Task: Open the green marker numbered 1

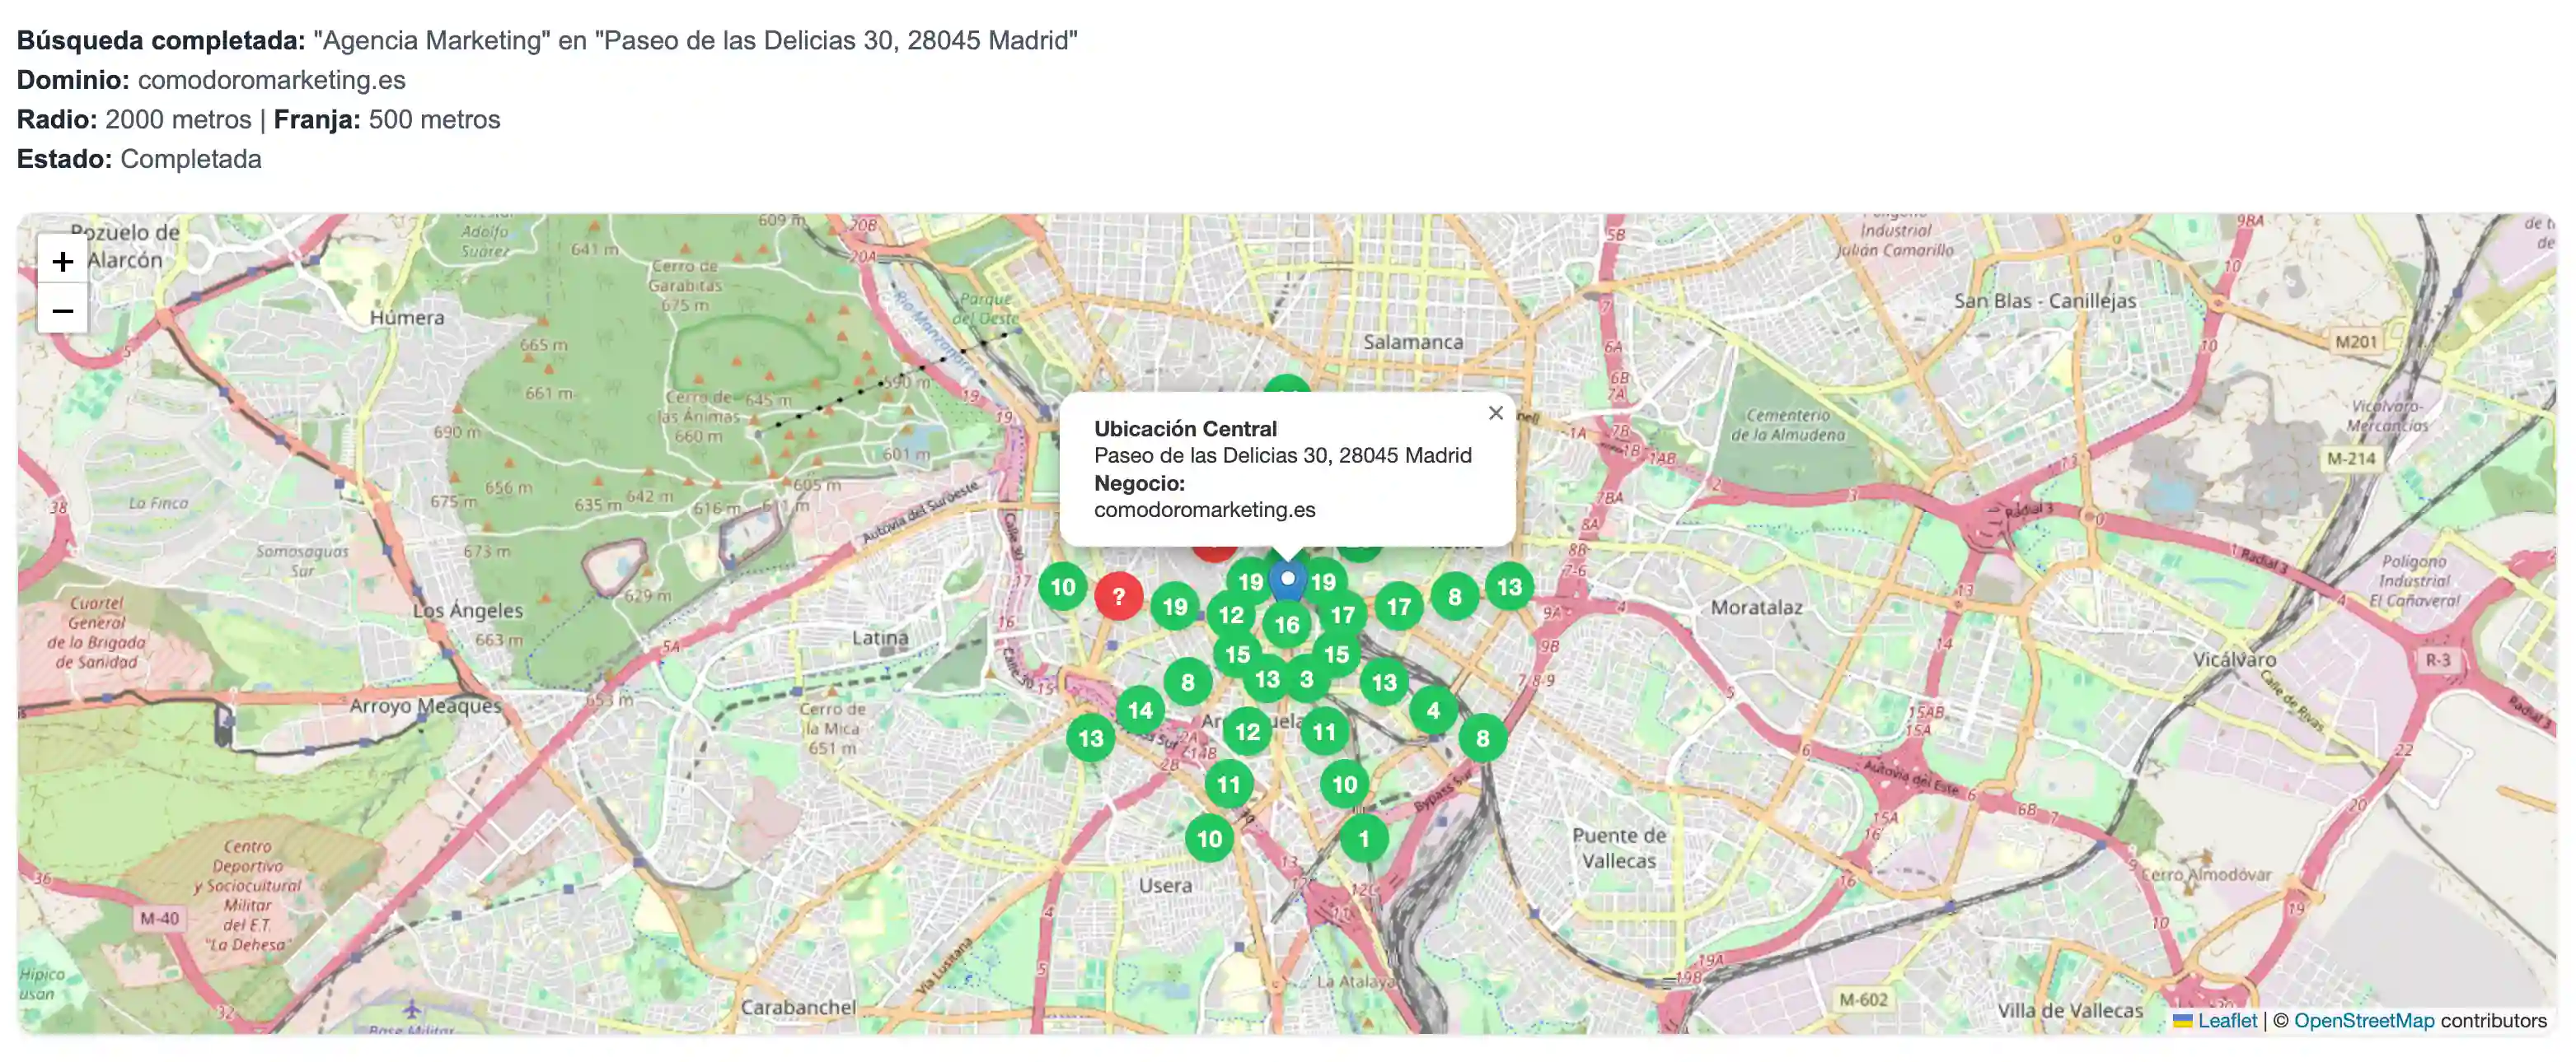Action: pyautogui.click(x=1363, y=838)
